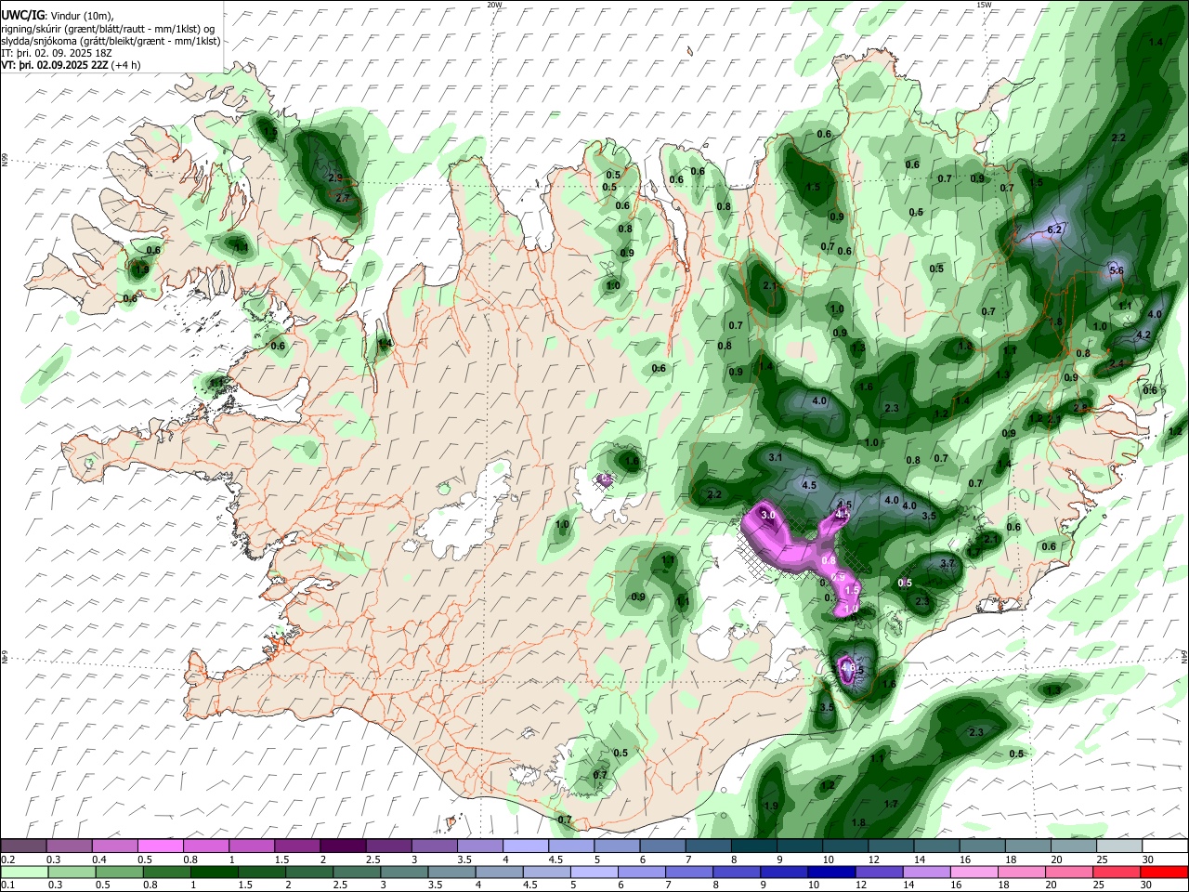
Task: Click the 1.7 value off the south coast
Action: [x=891, y=804]
